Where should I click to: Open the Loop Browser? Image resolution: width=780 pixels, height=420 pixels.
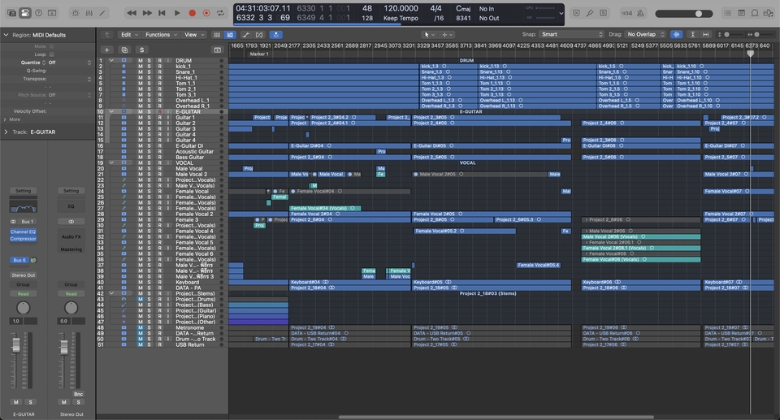756,13
